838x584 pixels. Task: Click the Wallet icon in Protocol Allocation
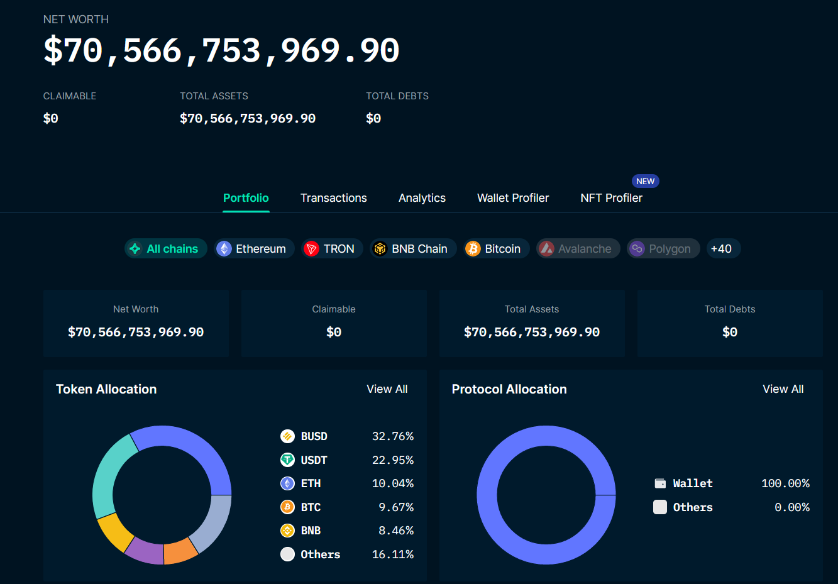[x=660, y=483]
